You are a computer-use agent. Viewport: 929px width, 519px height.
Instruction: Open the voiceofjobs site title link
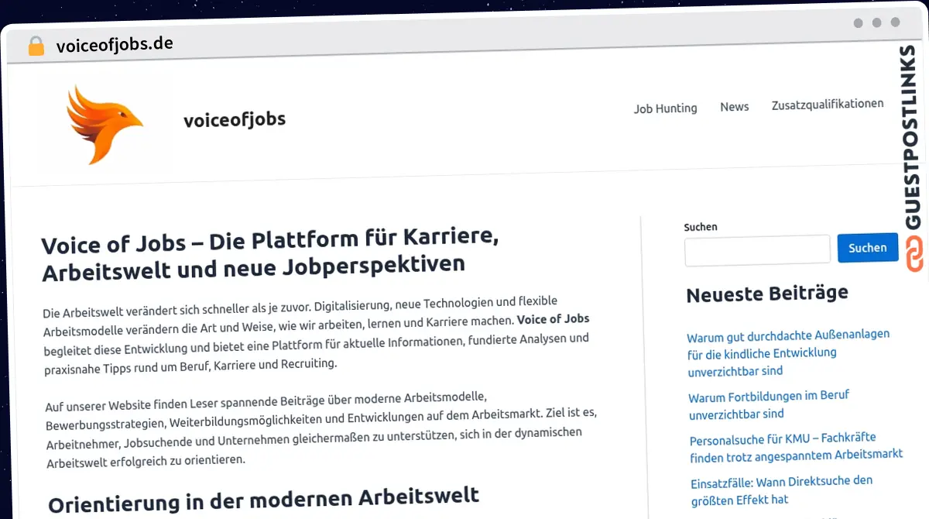pyautogui.click(x=235, y=119)
